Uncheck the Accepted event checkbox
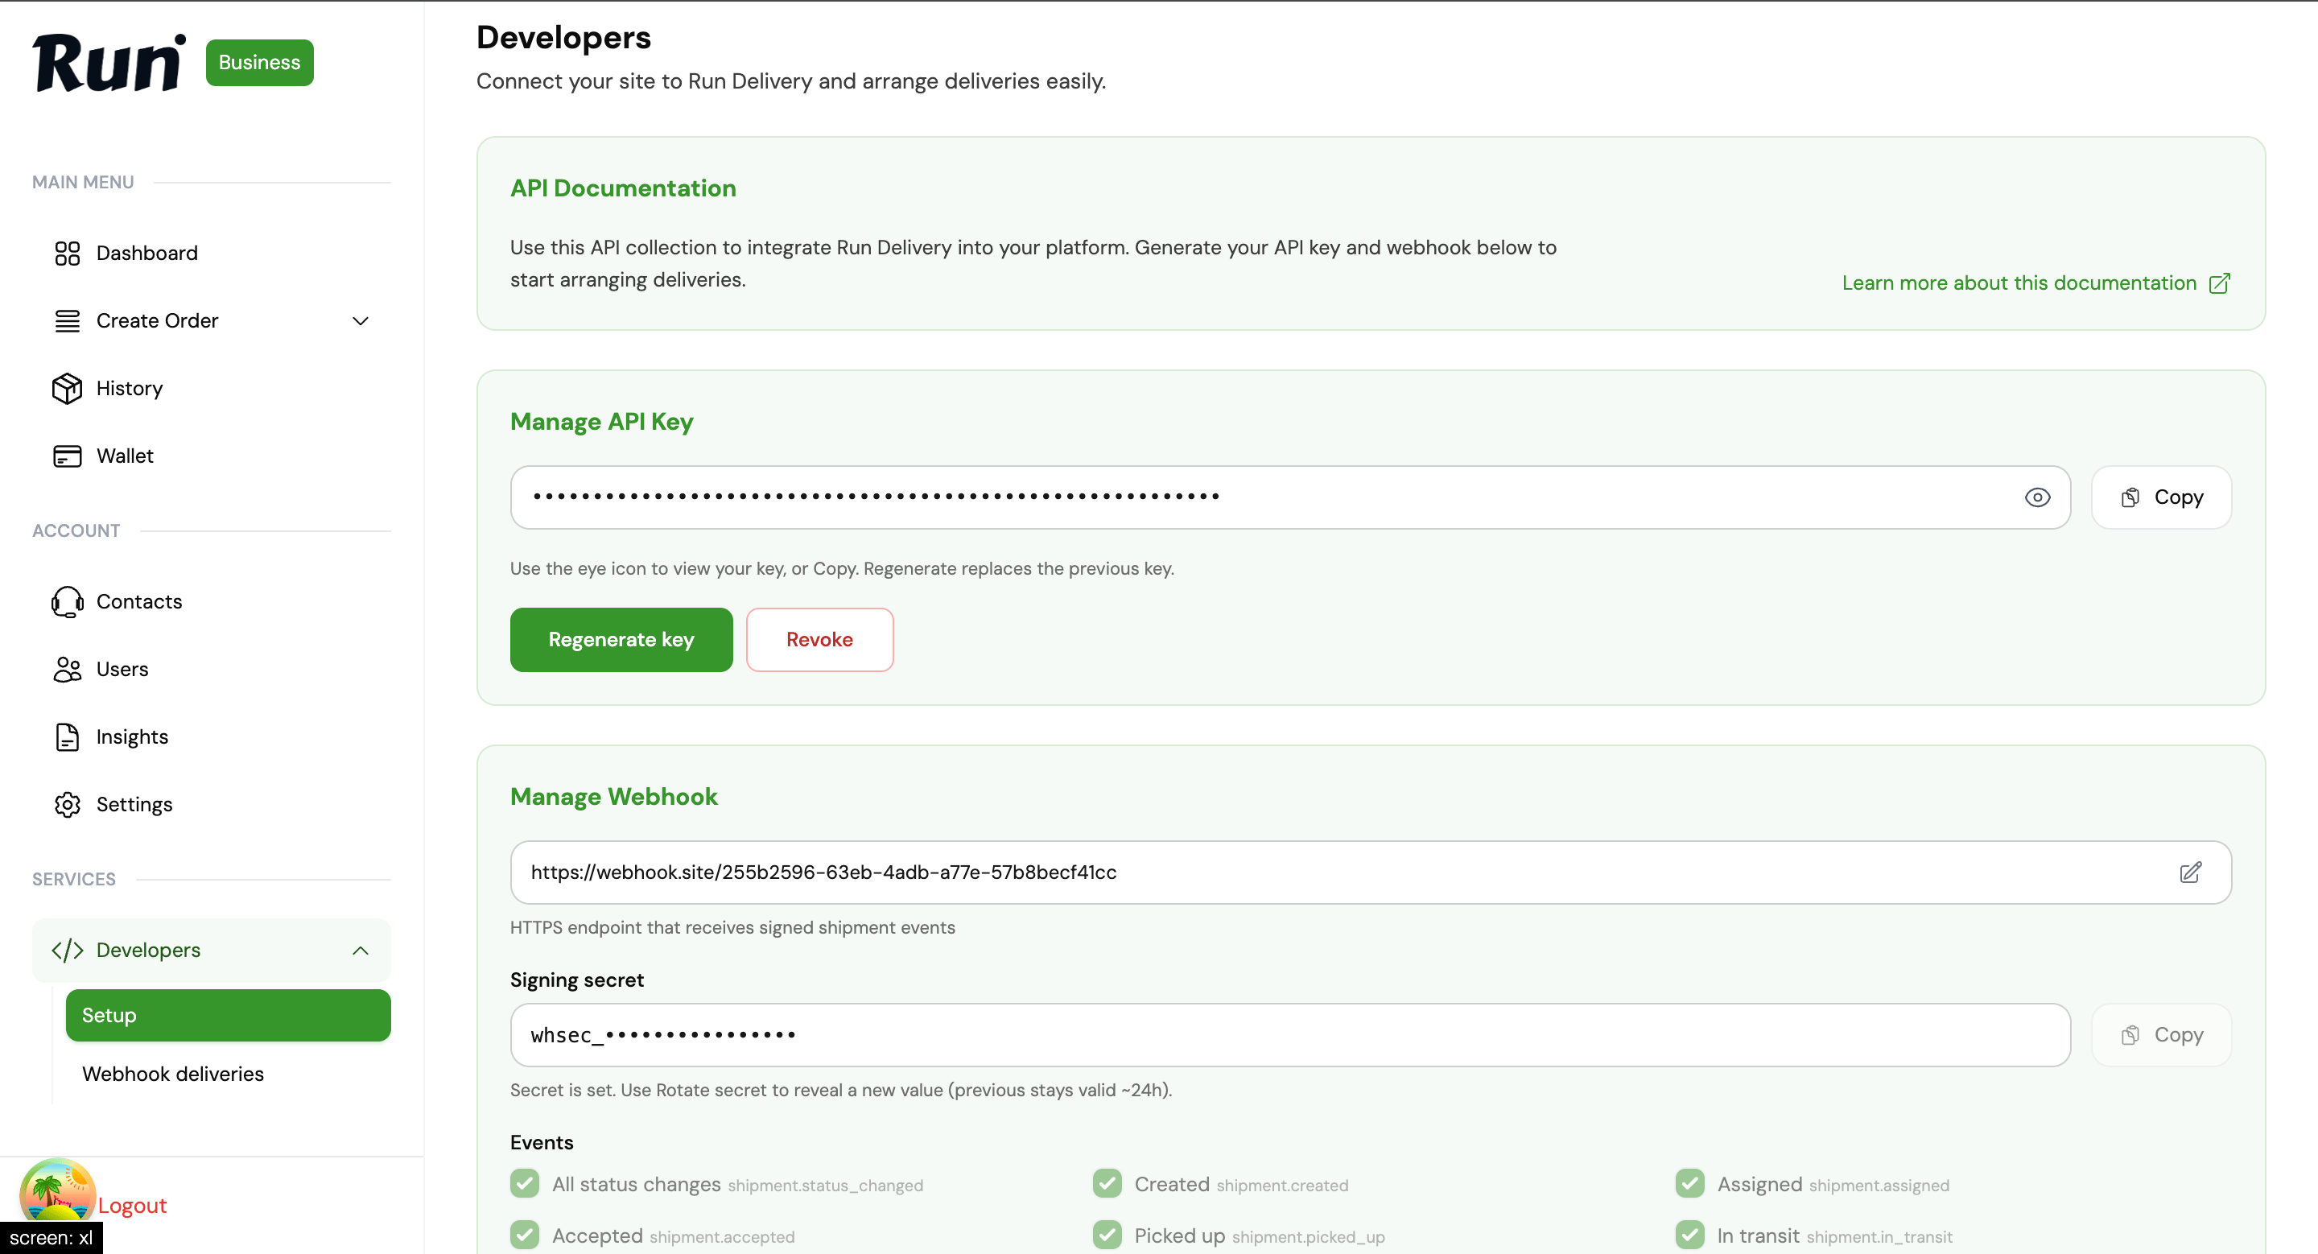This screenshot has height=1254, width=2318. point(525,1234)
